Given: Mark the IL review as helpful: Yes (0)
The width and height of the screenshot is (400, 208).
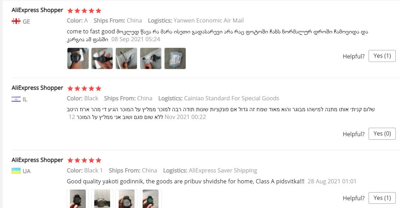Looking at the screenshot, I should click(382, 134).
